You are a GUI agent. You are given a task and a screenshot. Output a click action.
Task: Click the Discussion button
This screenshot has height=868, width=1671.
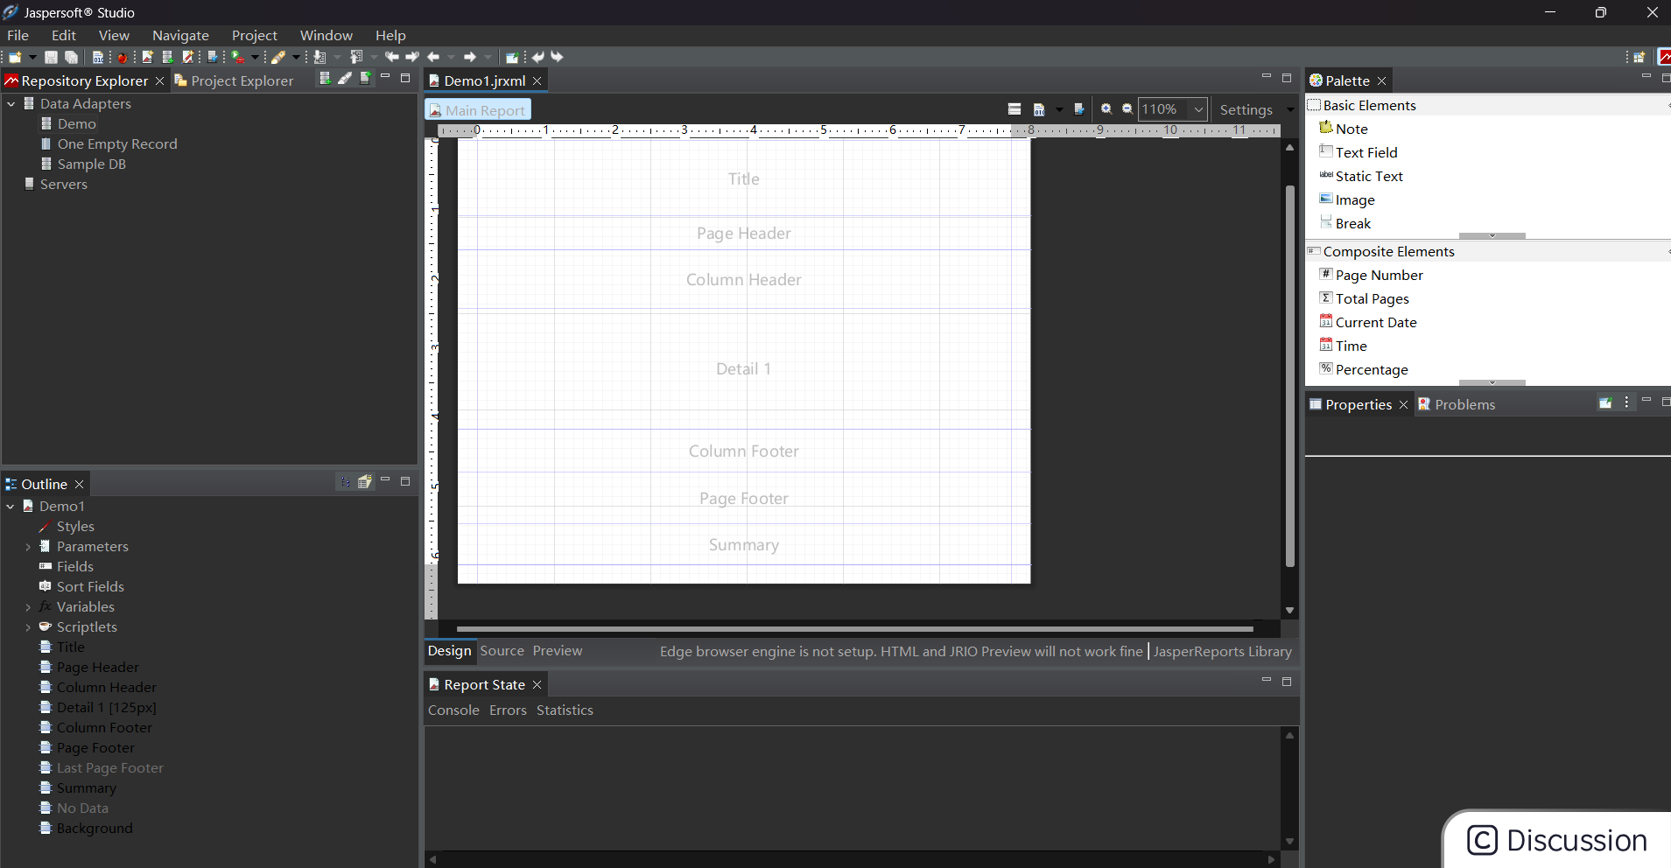pos(1558,840)
